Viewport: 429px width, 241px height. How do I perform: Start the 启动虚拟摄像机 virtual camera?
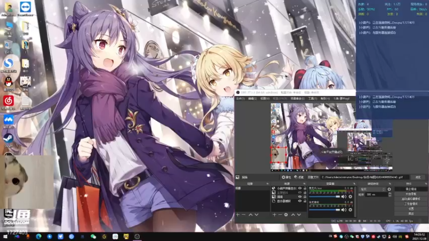click(411, 199)
